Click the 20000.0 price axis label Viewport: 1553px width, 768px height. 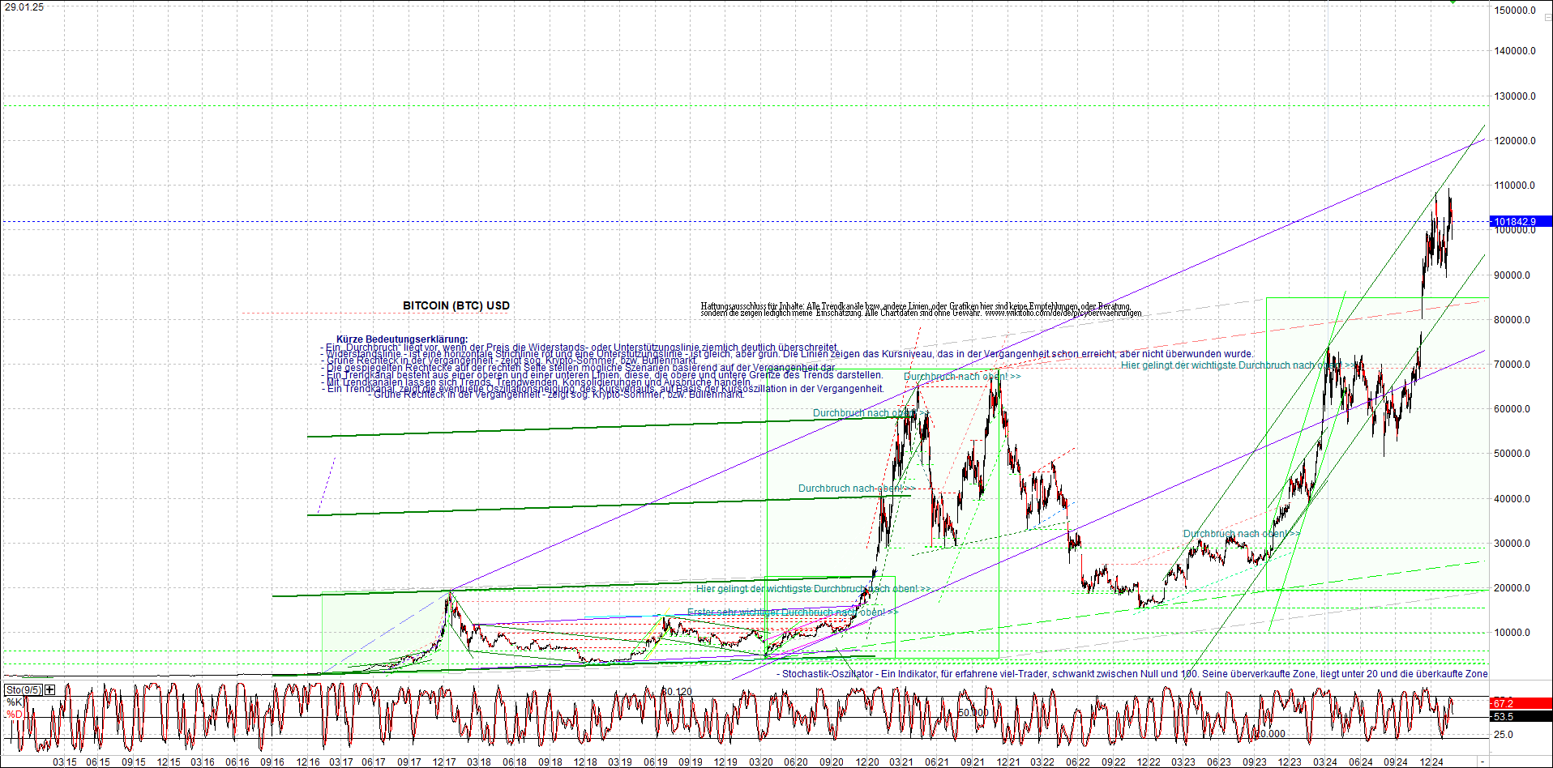coord(1512,588)
